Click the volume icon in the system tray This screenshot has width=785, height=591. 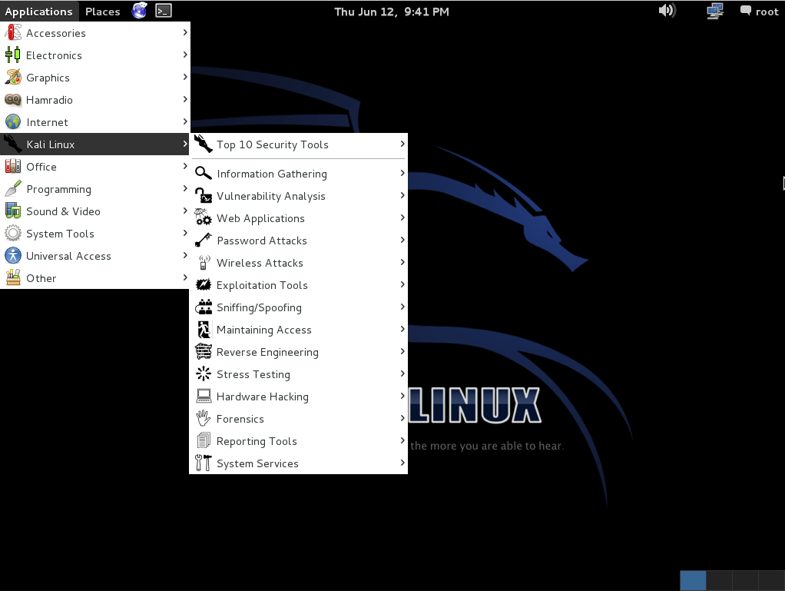pos(665,11)
